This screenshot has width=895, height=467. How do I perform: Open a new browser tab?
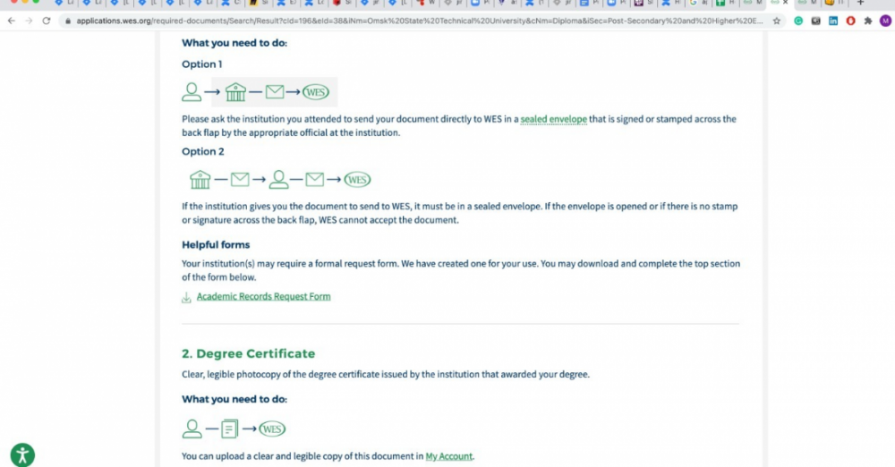tap(861, 4)
